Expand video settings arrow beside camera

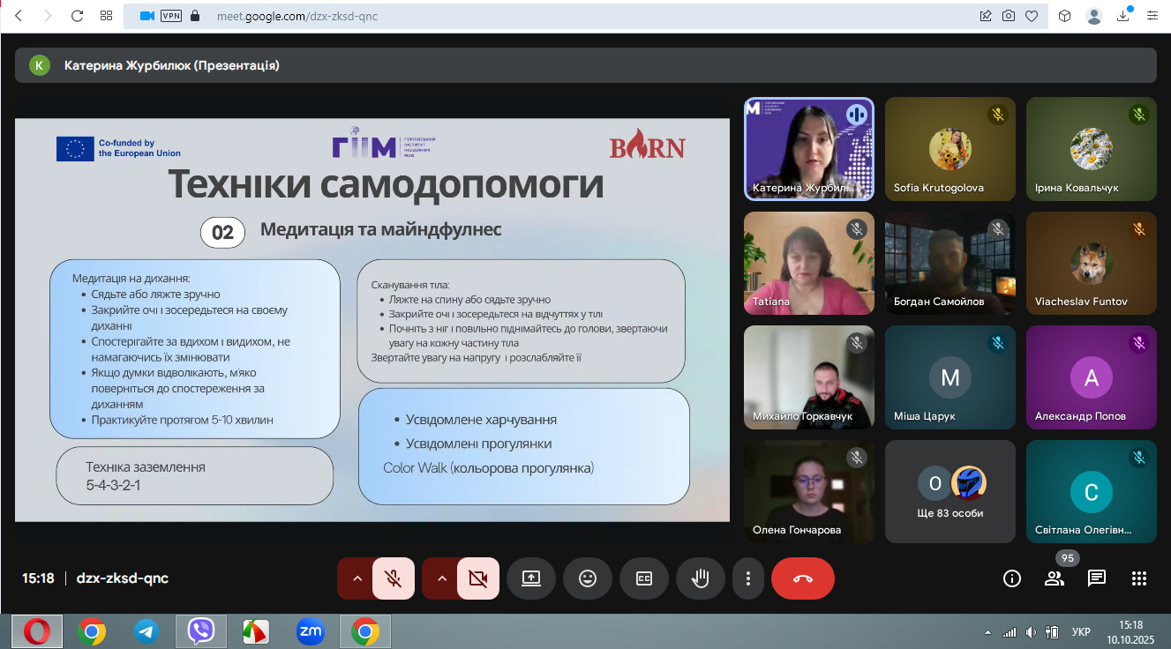click(442, 578)
